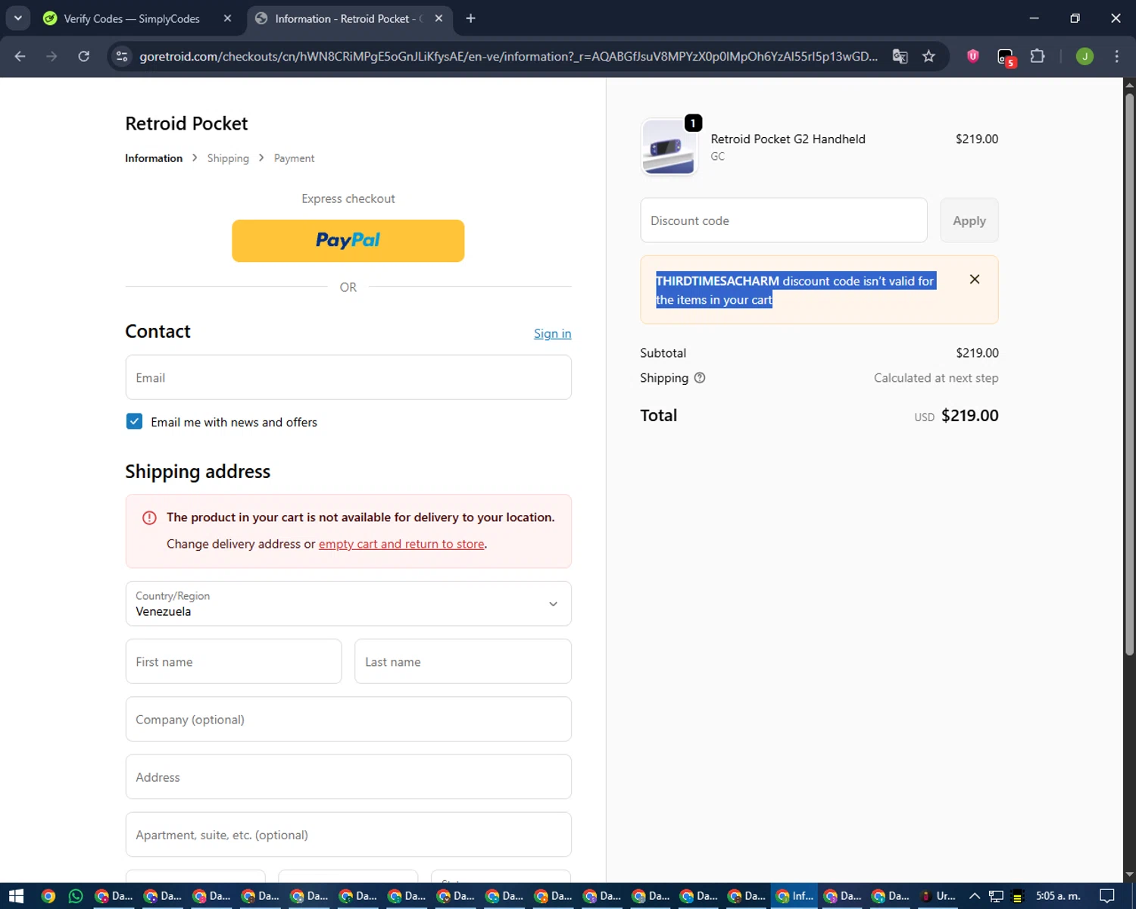Open the Extensions puzzle menu
The height and width of the screenshot is (909, 1136).
tap(1038, 56)
